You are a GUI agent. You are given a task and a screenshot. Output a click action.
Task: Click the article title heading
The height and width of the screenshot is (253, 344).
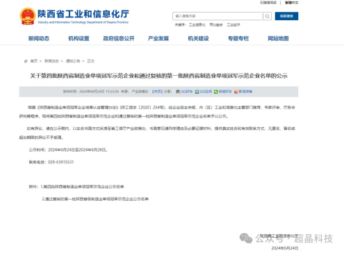(x=158, y=76)
